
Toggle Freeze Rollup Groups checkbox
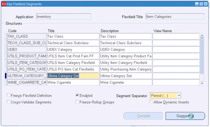(x=77, y=102)
